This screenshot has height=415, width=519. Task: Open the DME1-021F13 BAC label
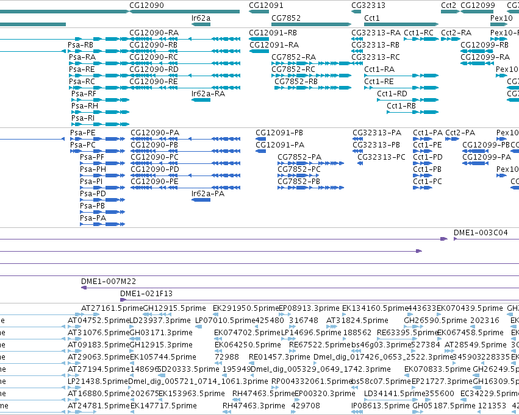(x=146, y=294)
